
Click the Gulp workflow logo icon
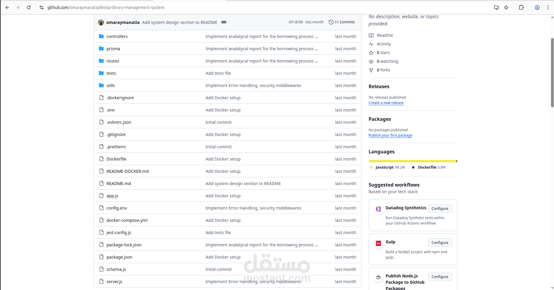379,243
